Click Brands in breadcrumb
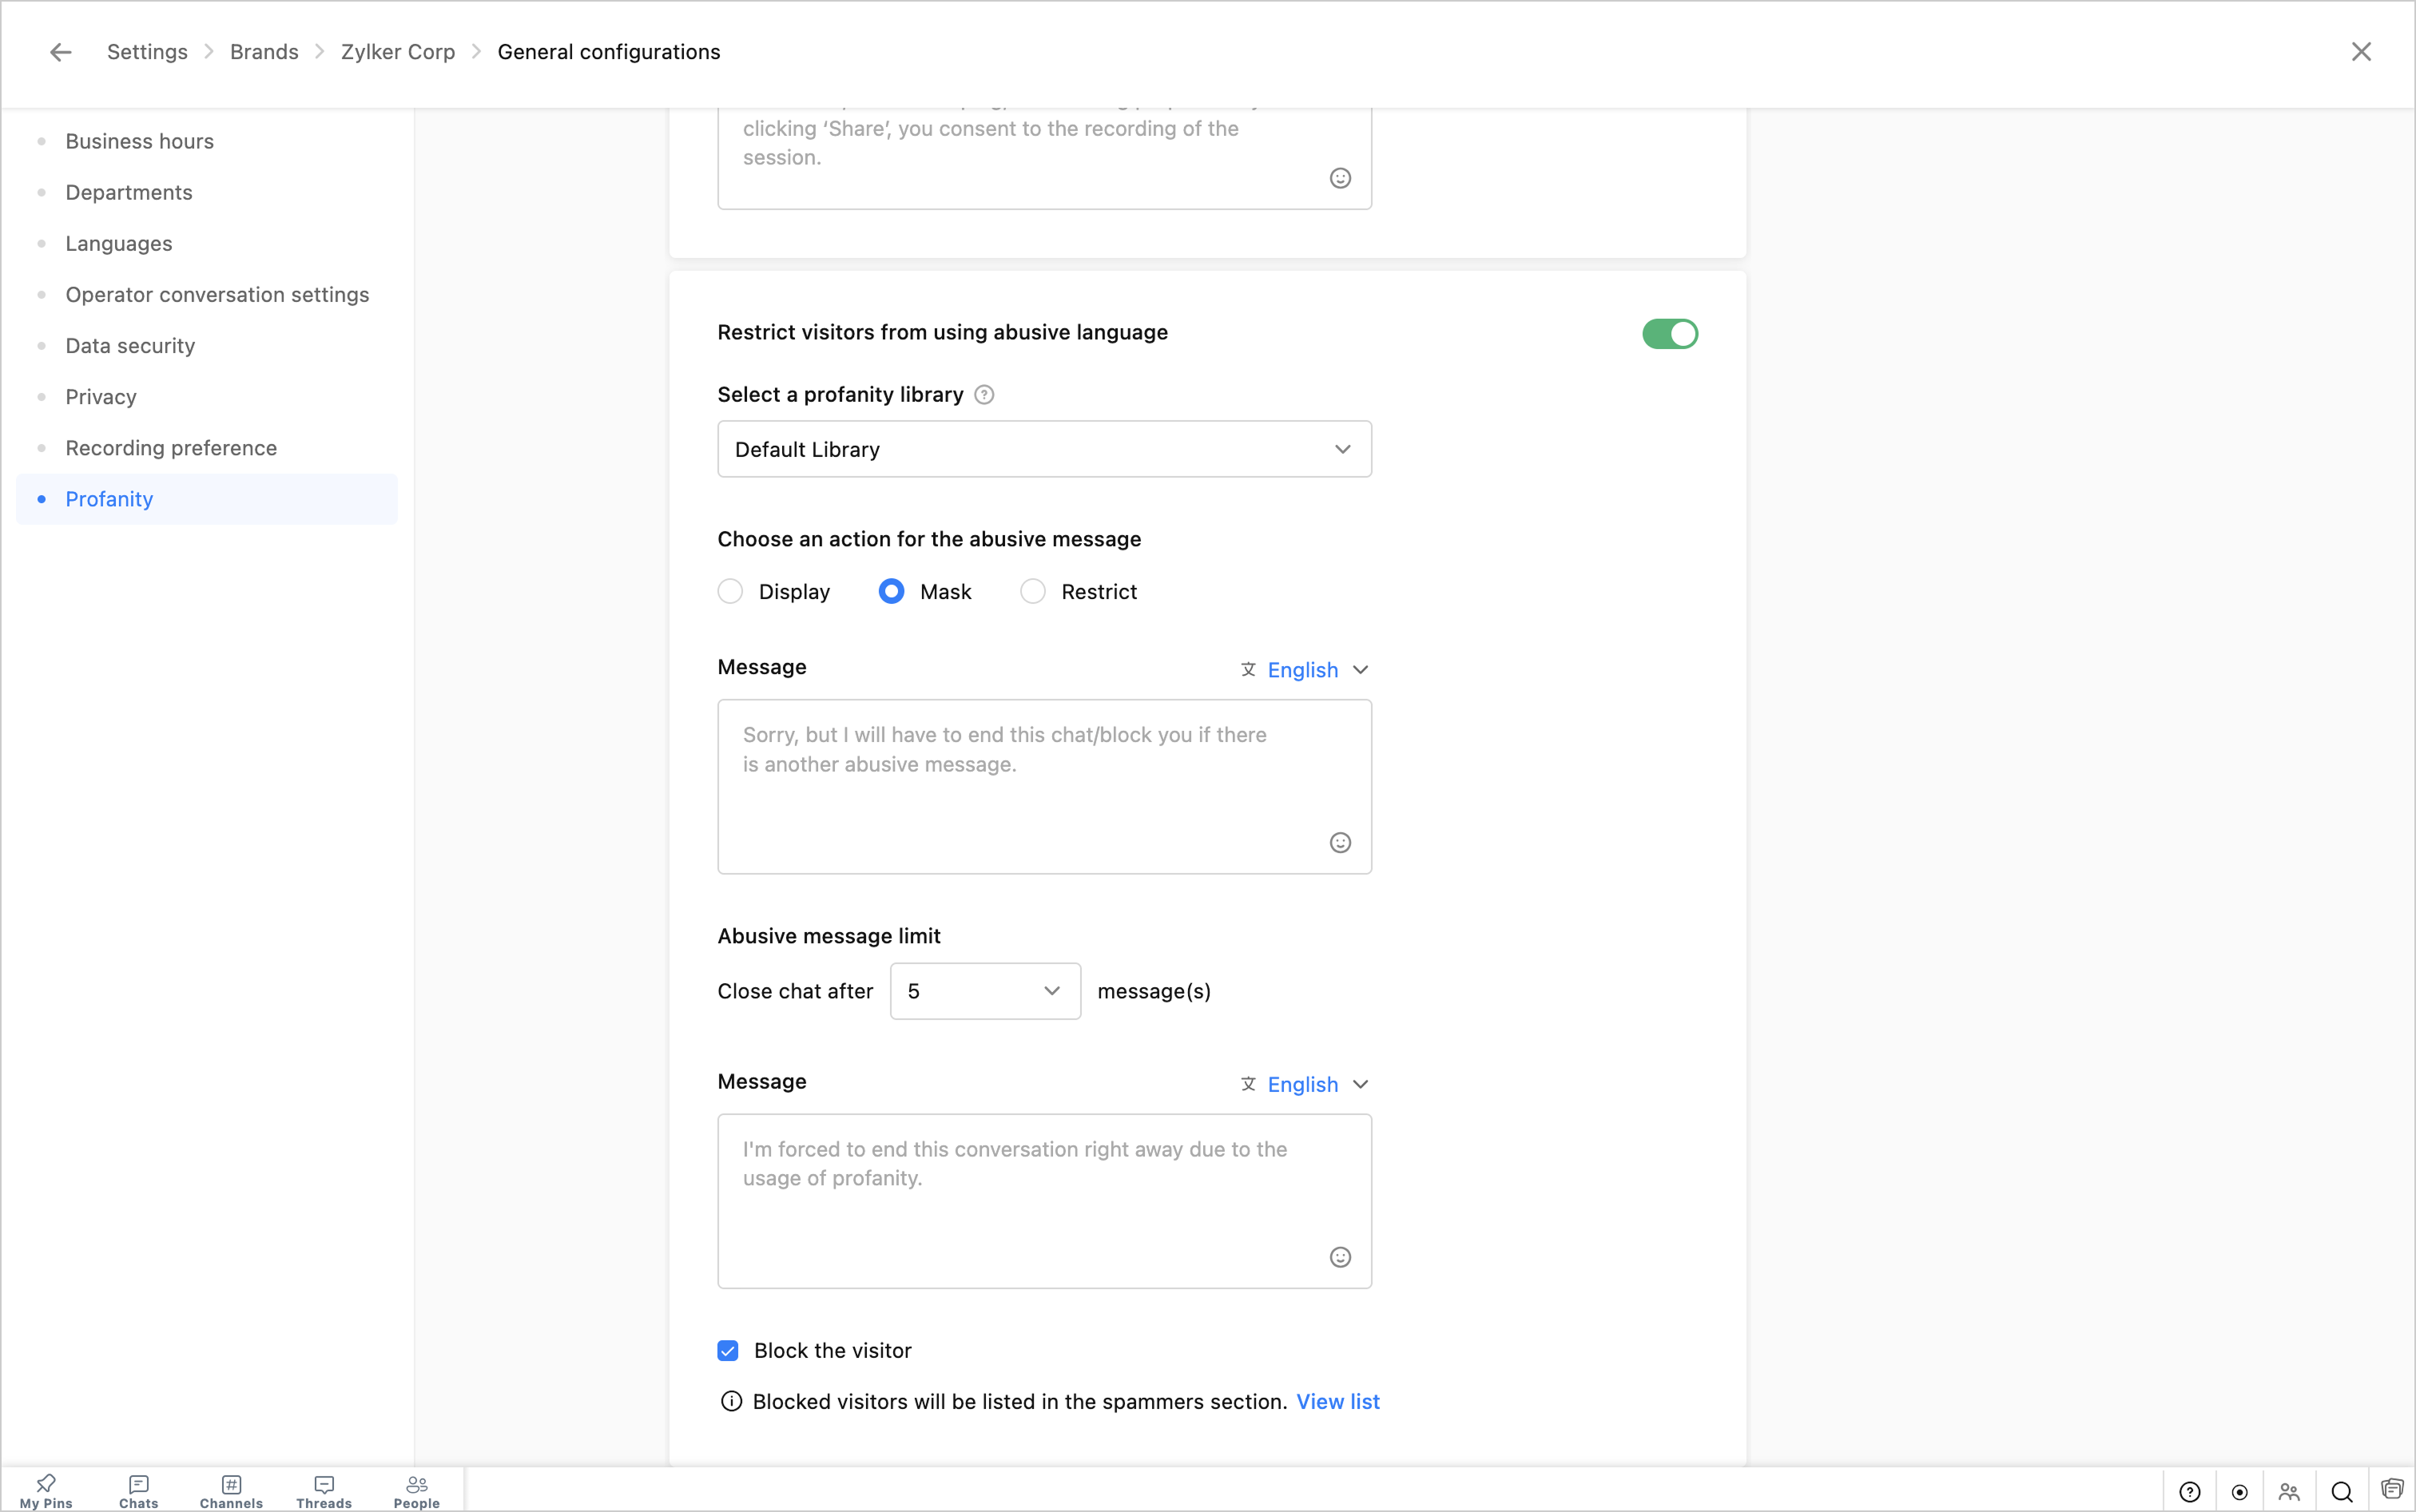This screenshot has width=2416, height=1512. click(x=264, y=52)
